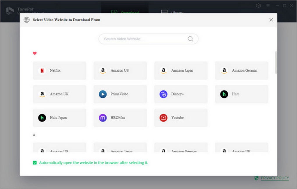The height and width of the screenshot is (189, 297).
Task: Select the Amazon German service tile
Action: point(241,70)
